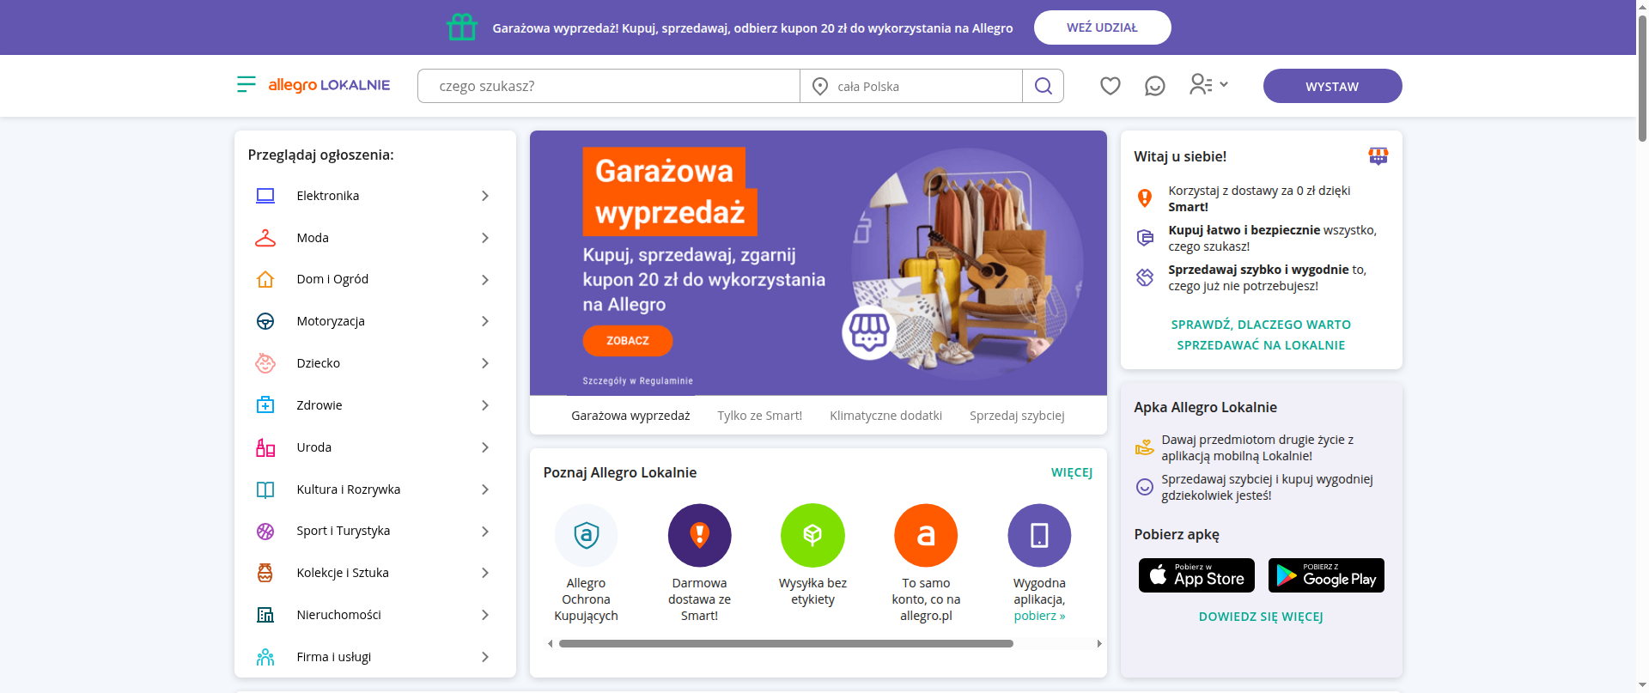Viewport: 1649px width, 693px height.
Task: Click the Uroda cosmetics icon
Action: click(x=265, y=447)
